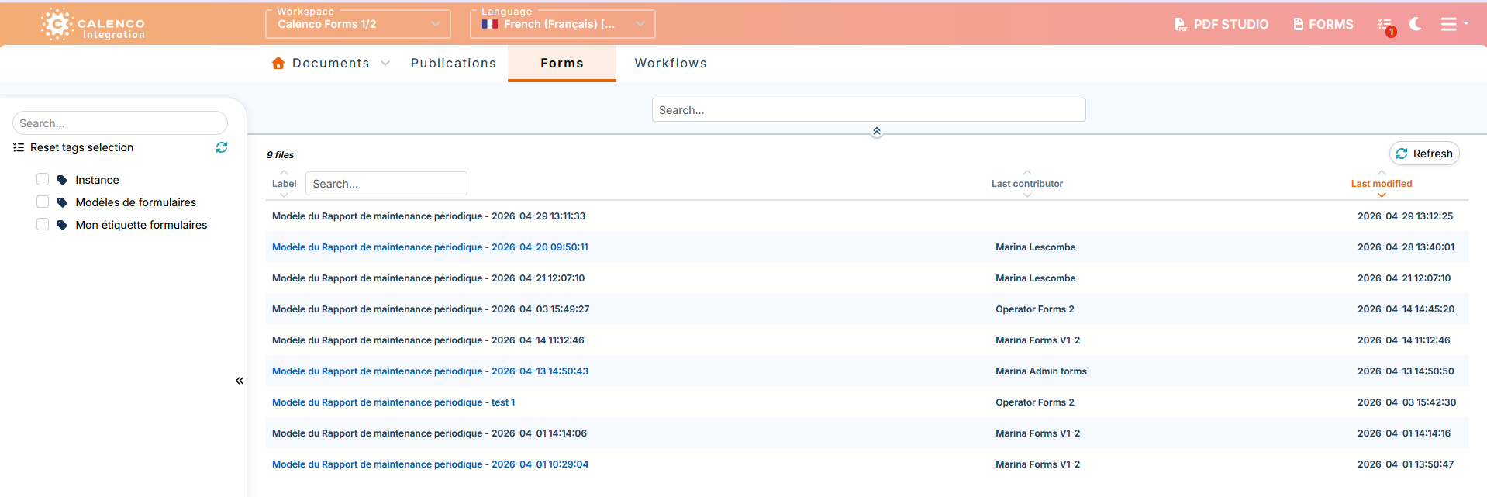Open form dated 2026-04-01 10:29:04
Screen dimensions: 1487x497
click(430, 464)
